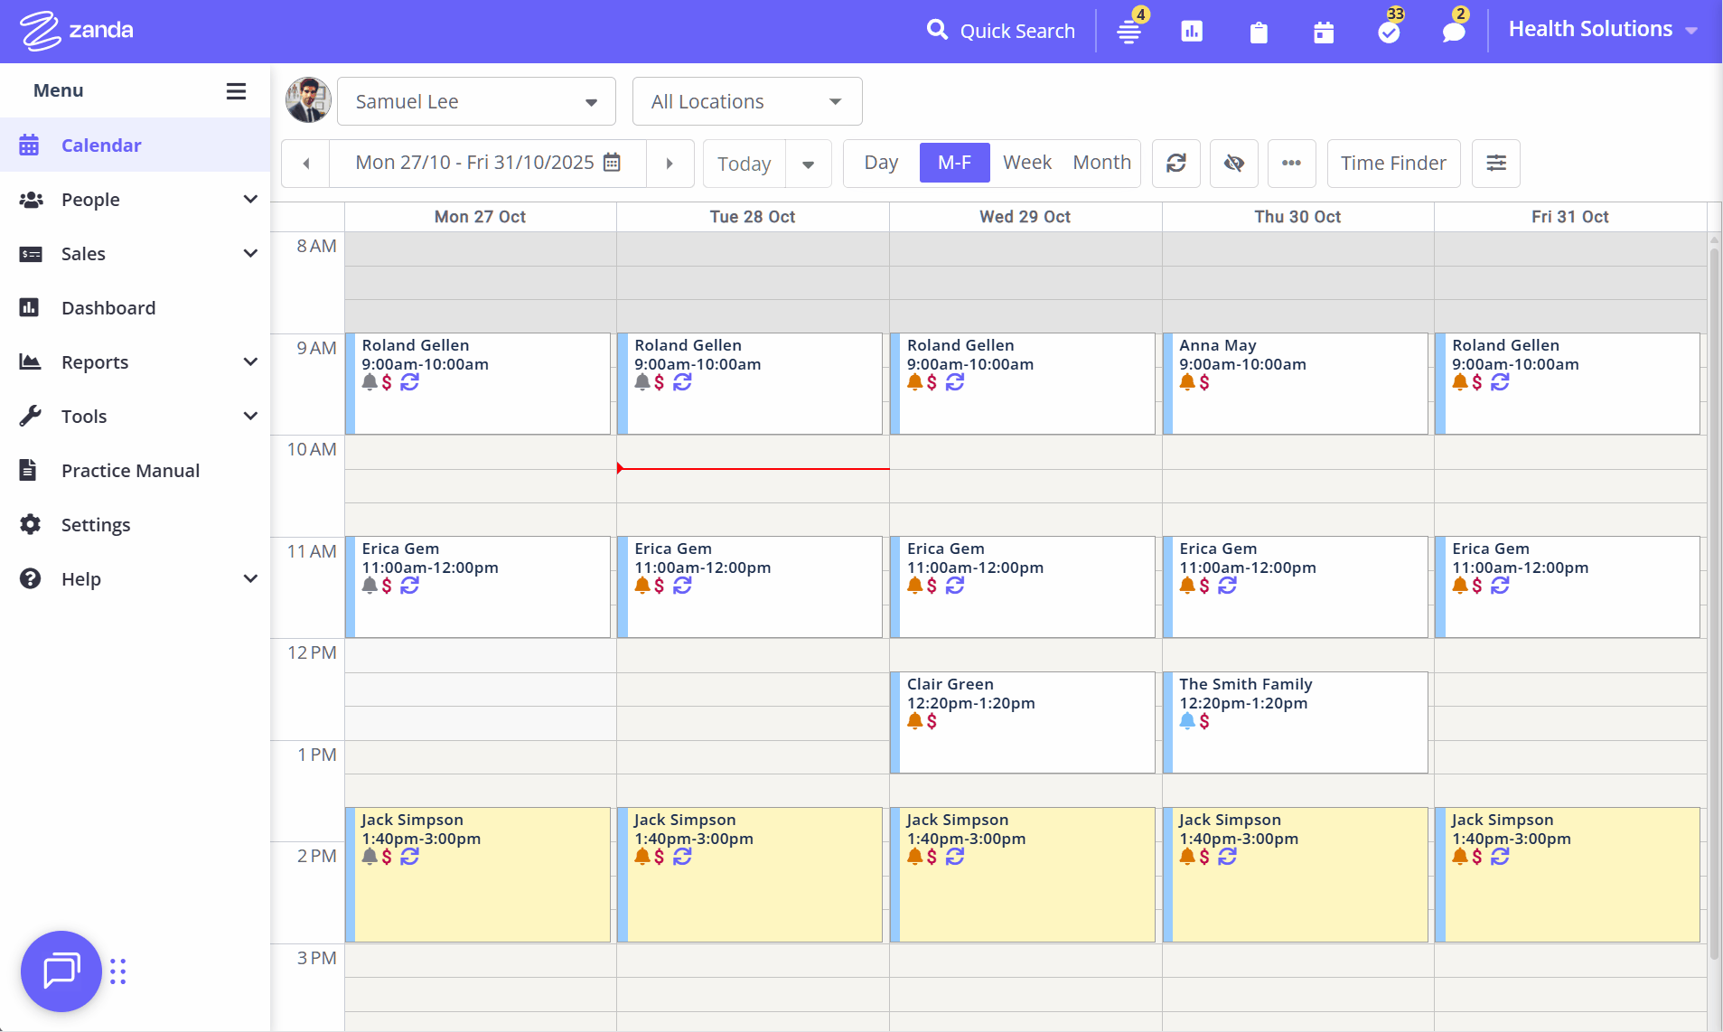
Task: Open the tasks checkmark icon with badge 33
Action: 1389,33
